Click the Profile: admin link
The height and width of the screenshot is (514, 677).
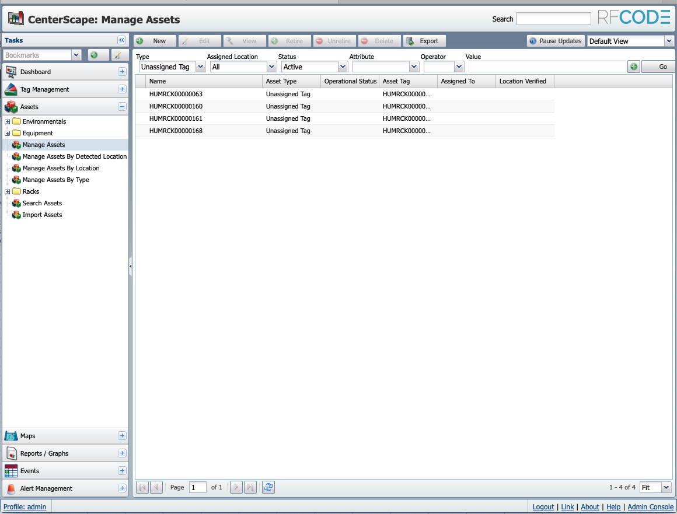tap(25, 506)
